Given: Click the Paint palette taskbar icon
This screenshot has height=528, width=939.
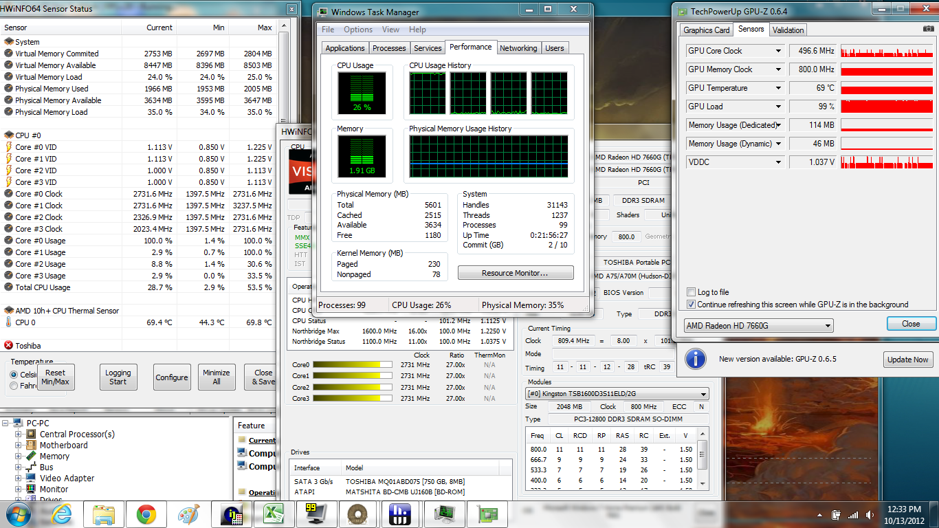Looking at the screenshot, I should tap(188, 514).
